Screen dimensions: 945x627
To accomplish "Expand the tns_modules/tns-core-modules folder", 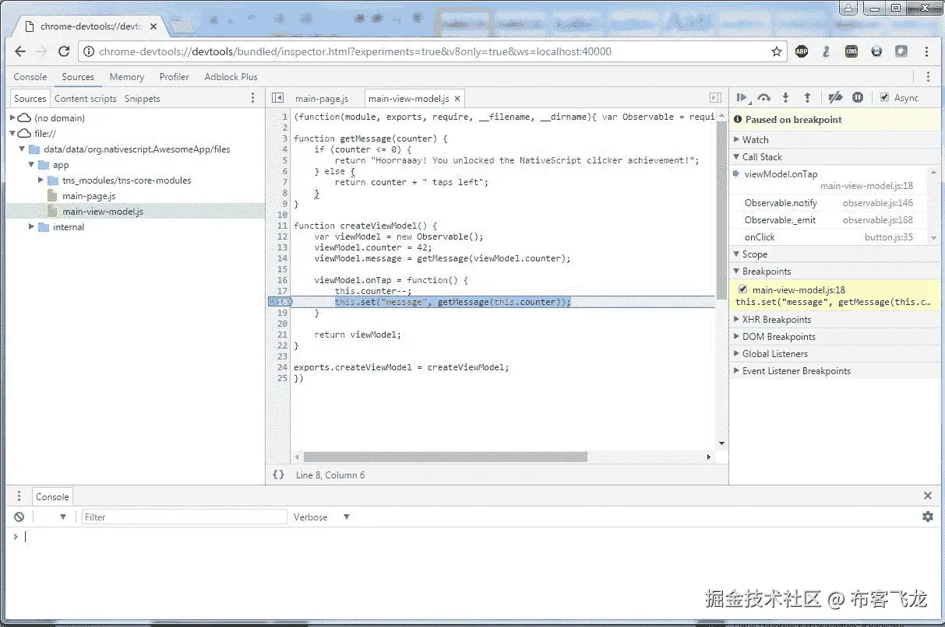I will tap(41, 180).
